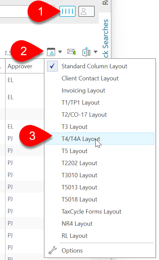
Task: Click the export to Excel icon
Action: click(86, 52)
